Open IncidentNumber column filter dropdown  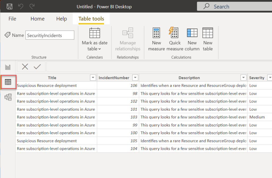[135, 77]
